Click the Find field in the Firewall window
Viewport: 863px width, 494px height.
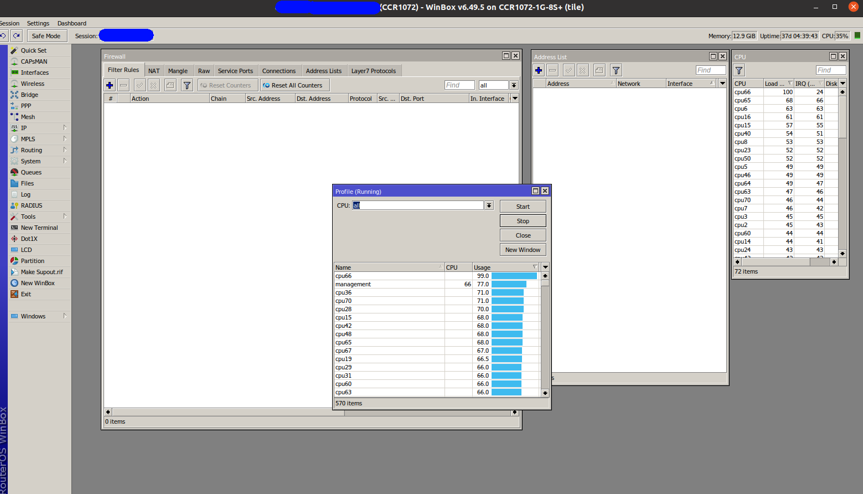459,85
